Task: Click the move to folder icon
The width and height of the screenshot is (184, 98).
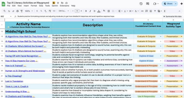Action: [x=62, y=3]
